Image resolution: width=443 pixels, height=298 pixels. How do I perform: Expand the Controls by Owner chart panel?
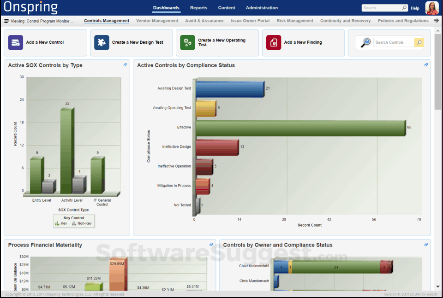(426, 245)
